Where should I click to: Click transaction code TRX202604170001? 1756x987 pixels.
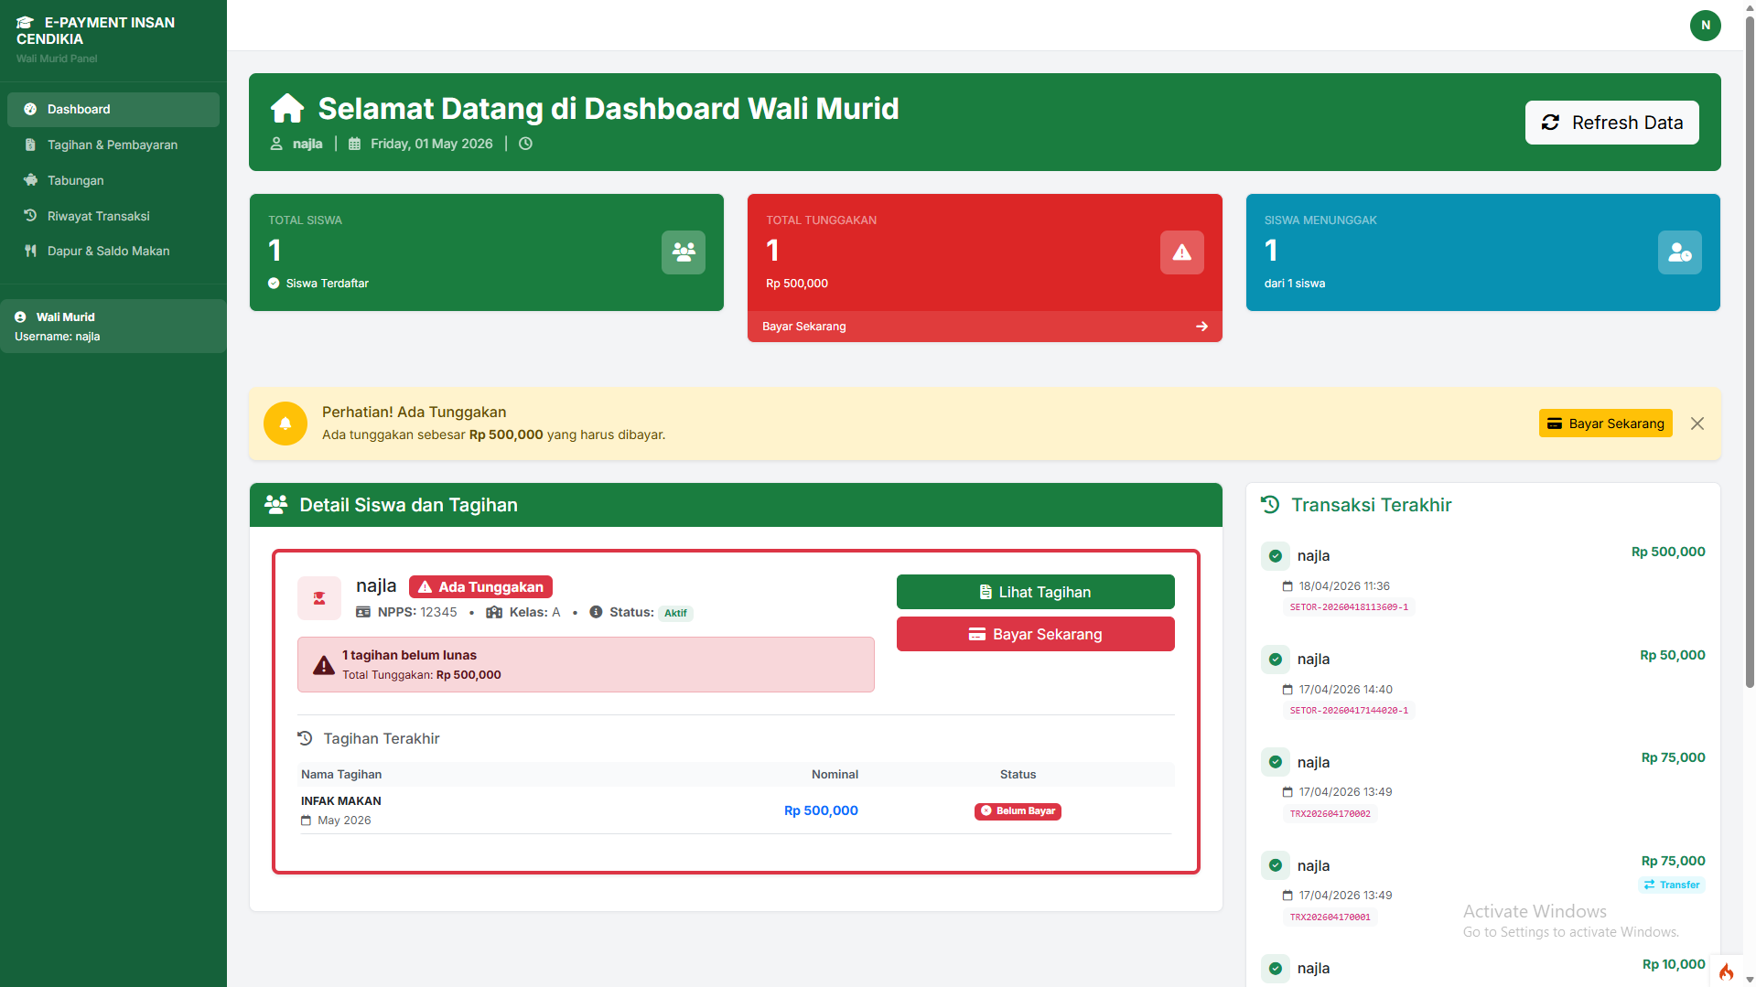point(1330,917)
